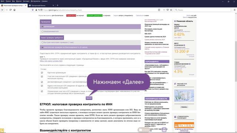Viewport: 237px width, 133px height.
Task: Open the Производственный календарь на 2021 год link
Action: pos(157,25)
